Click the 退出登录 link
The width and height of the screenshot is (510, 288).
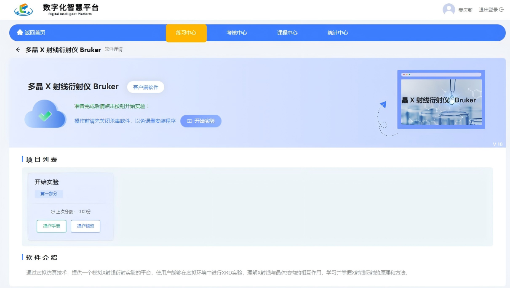(x=488, y=10)
